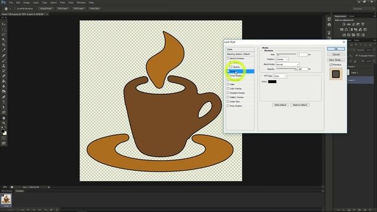Select the Dodge tool
The width and height of the screenshot is (377, 212).
[4, 91]
